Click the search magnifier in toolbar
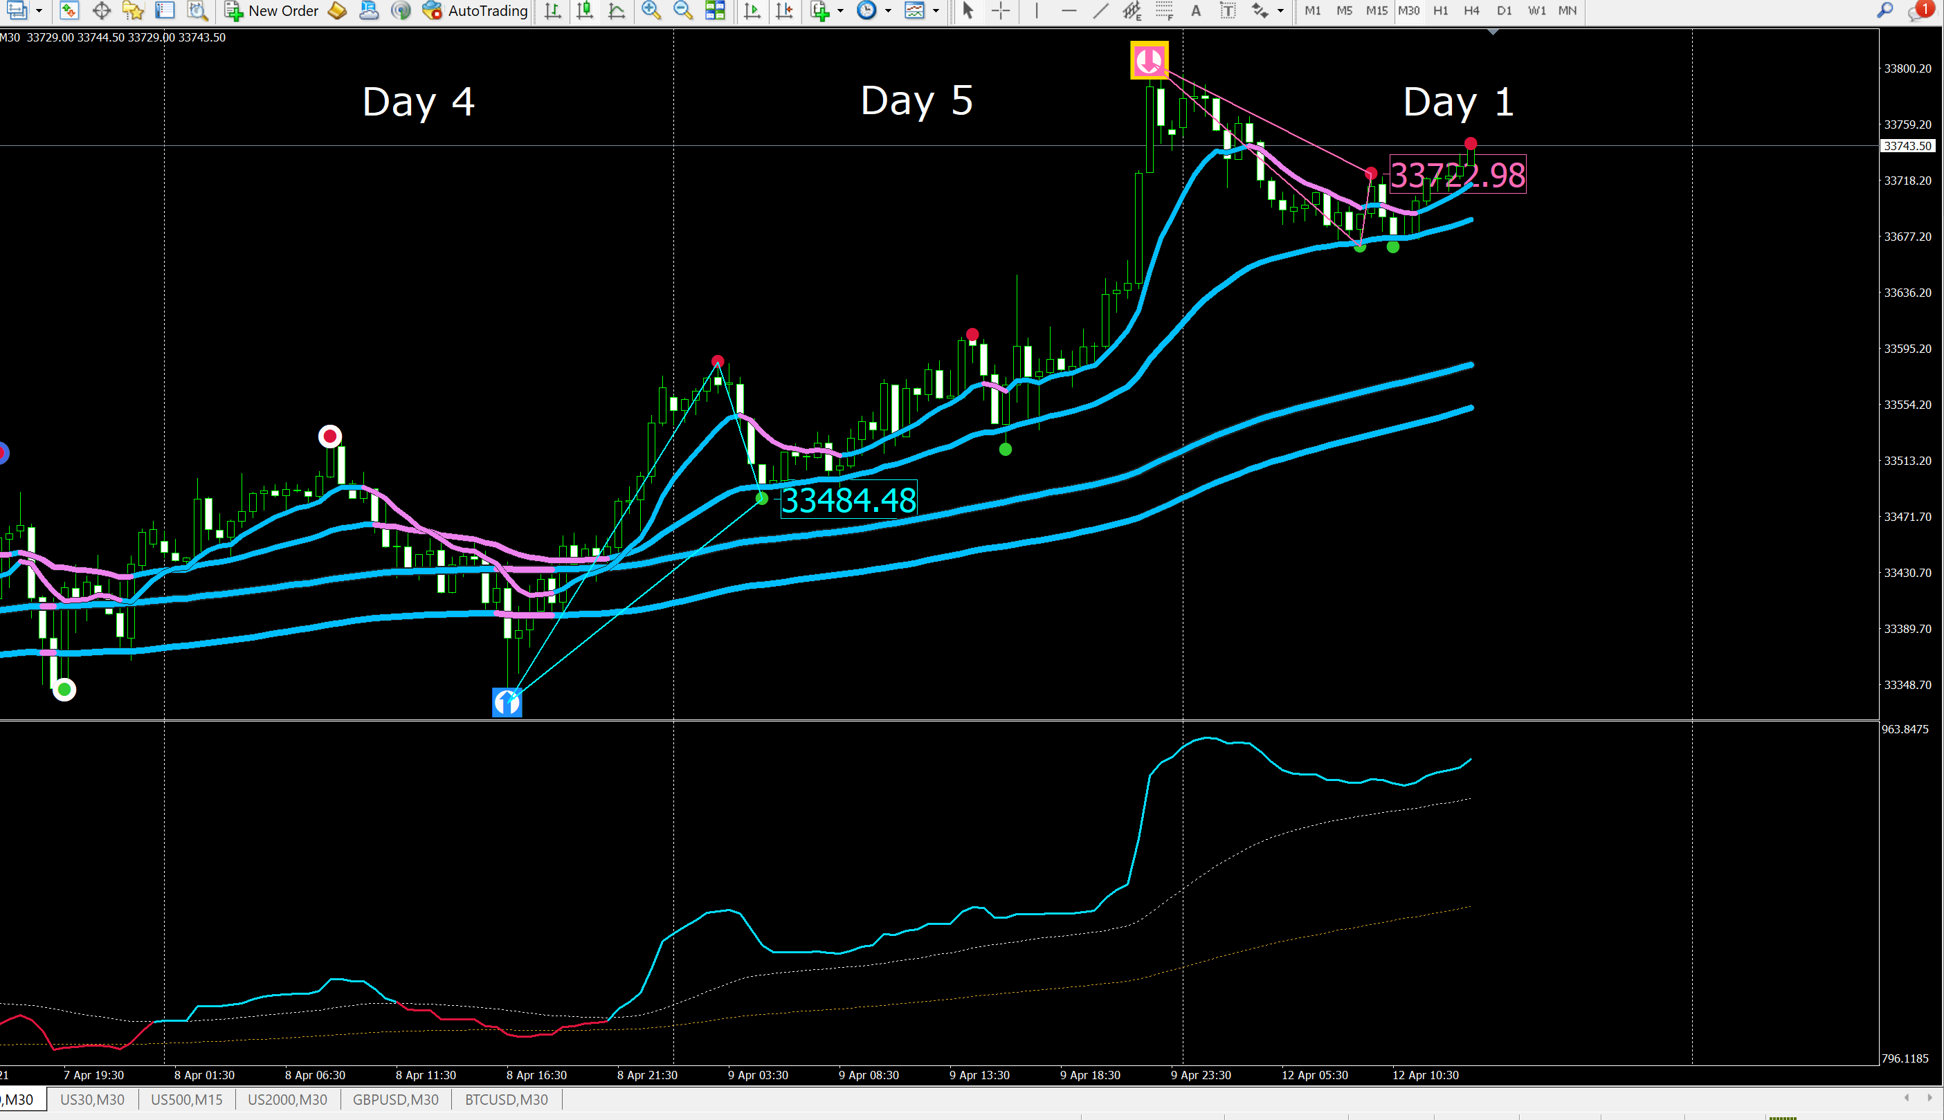The image size is (1944, 1120). [1884, 11]
